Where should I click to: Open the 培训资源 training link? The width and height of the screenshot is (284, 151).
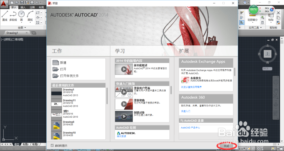pos(121,136)
